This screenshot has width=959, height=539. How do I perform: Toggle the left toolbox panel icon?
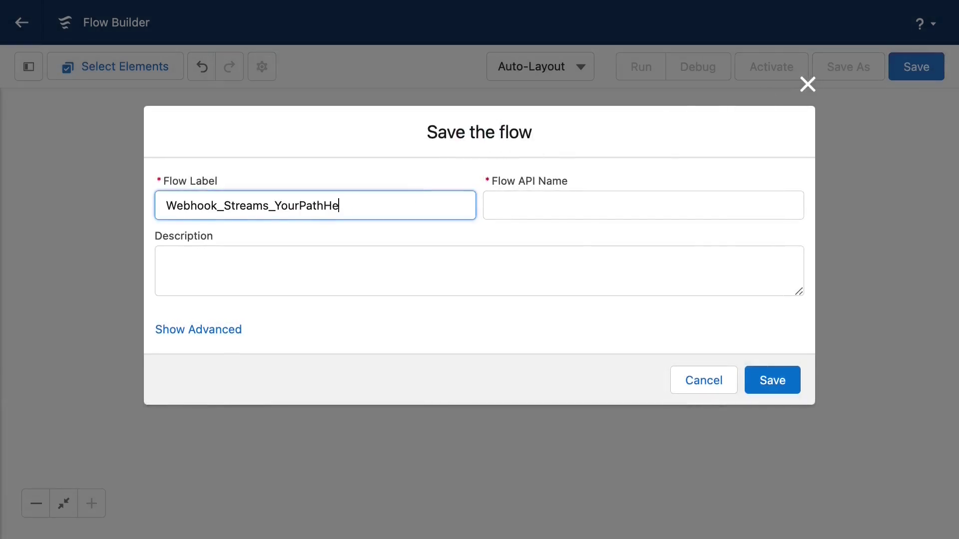click(29, 66)
